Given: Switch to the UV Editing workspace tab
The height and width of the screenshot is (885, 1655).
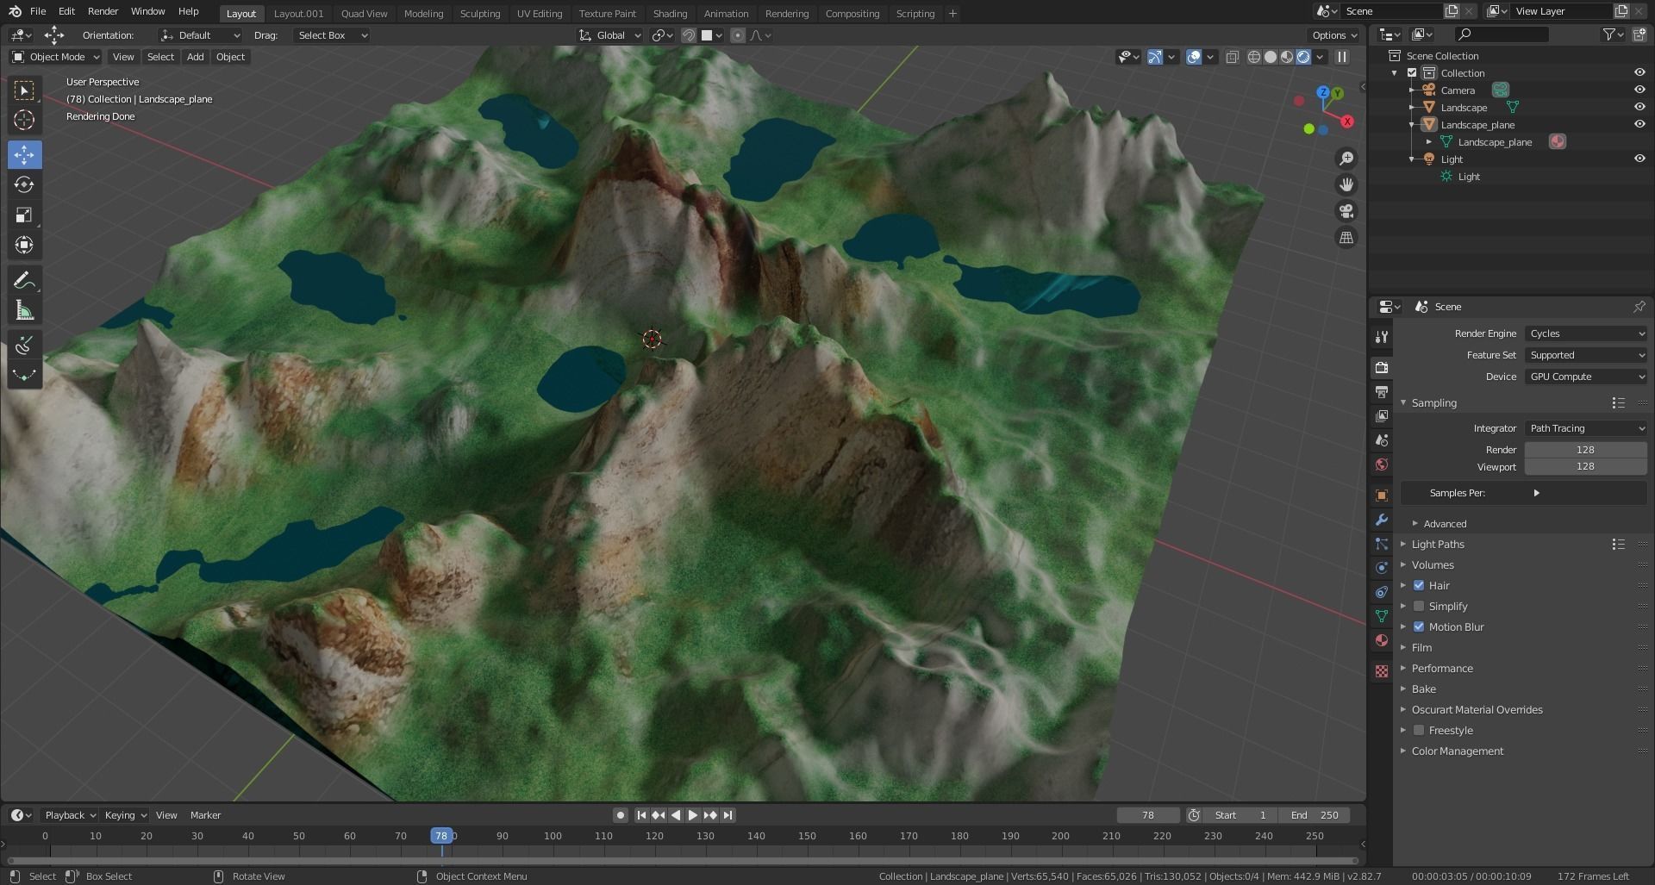Looking at the screenshot, I should [540, 14].
